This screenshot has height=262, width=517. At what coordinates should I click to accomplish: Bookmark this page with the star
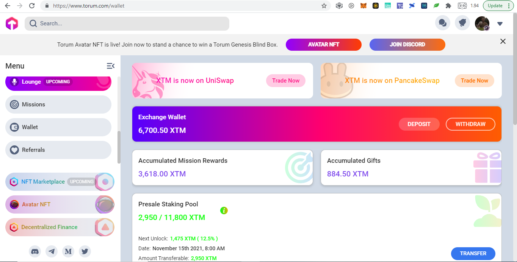[x=324, y=6]
